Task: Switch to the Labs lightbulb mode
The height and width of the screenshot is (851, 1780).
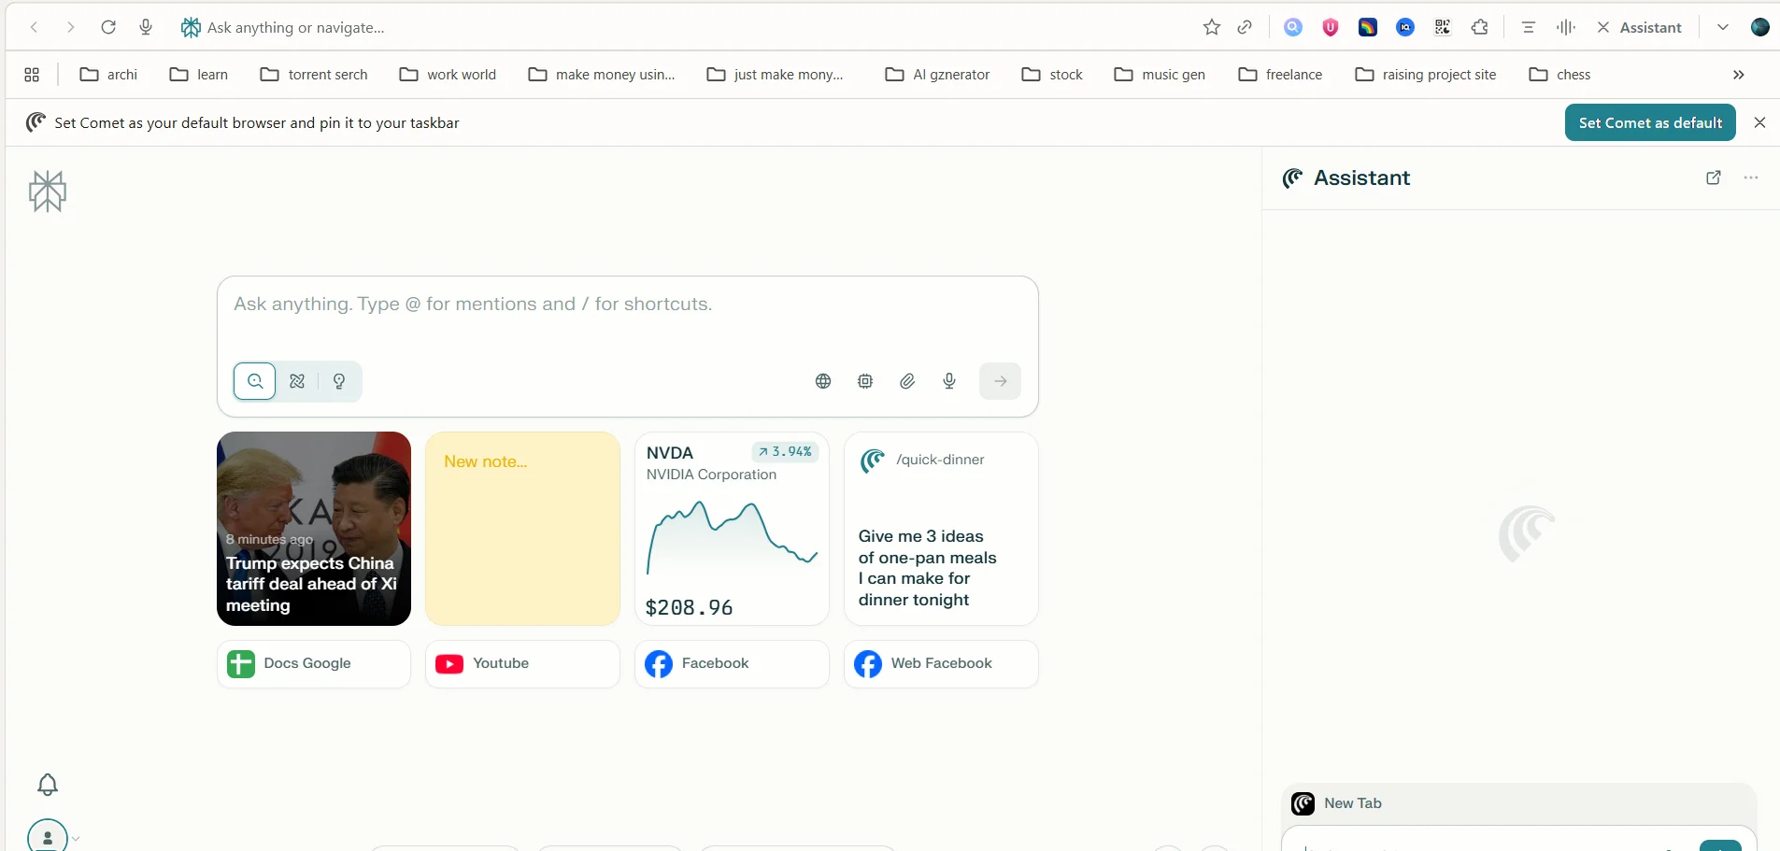Action: (x=339, y=381)
